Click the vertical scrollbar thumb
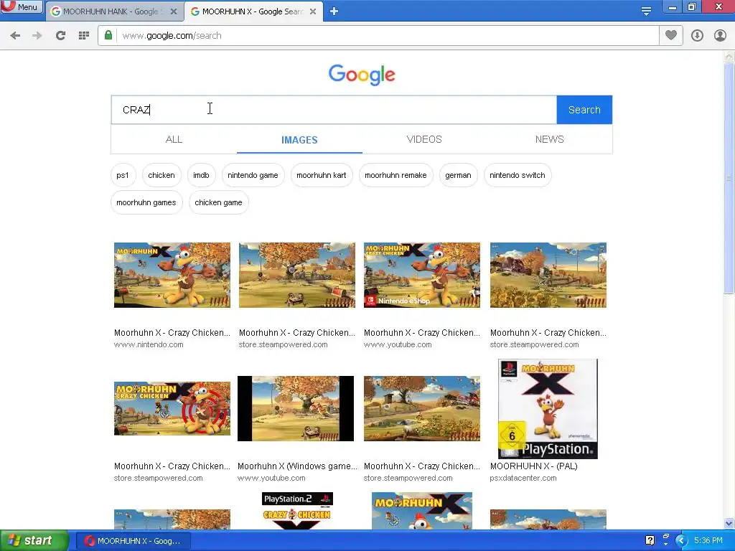This screenshot has width=735, height=551. pyautogui.click(x=729, y=179)
